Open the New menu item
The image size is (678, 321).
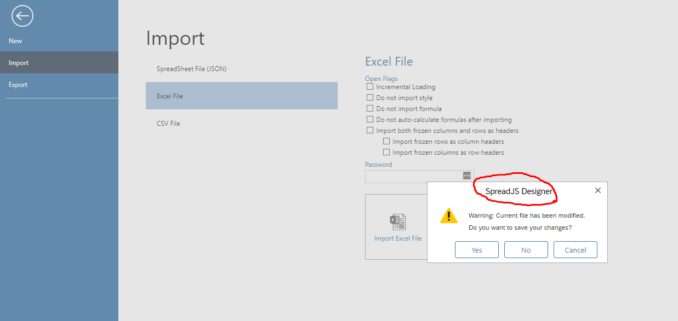59,41
